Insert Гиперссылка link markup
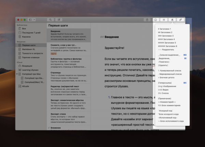This screenshot has height=147, width=205. (x=172, y=83)
